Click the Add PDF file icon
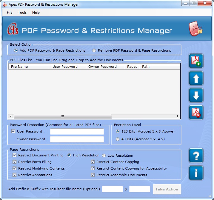The height and width of the screenshot is (200, 214). [196, 61]
